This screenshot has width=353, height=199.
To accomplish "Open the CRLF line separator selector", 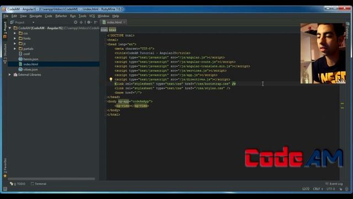I will pyautogui.click(x=318, y=189).
